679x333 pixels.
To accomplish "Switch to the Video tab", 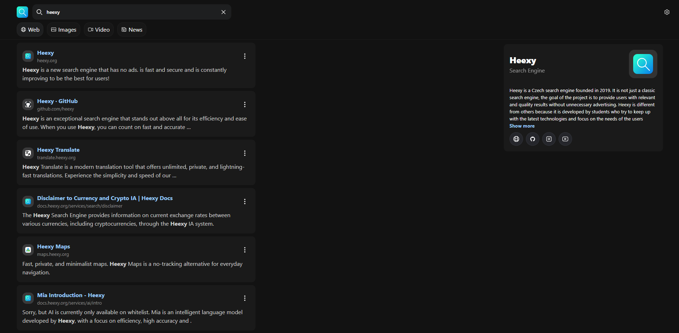I will 99,29.
